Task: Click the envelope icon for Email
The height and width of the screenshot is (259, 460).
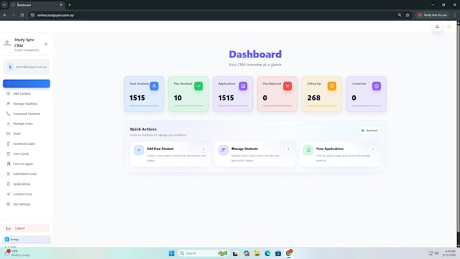Action: pyautogui.click(x=8, y=133)
